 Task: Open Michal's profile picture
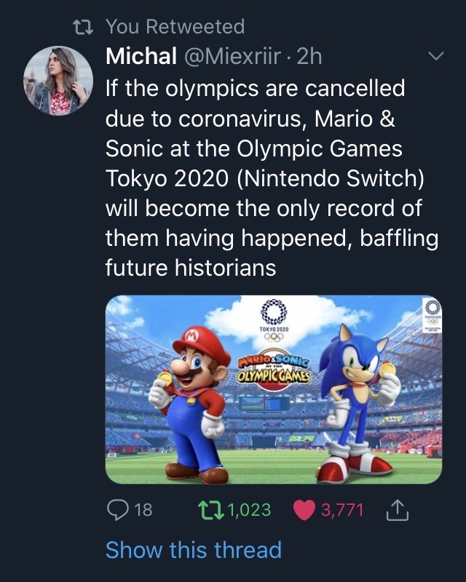coord(58,81)
